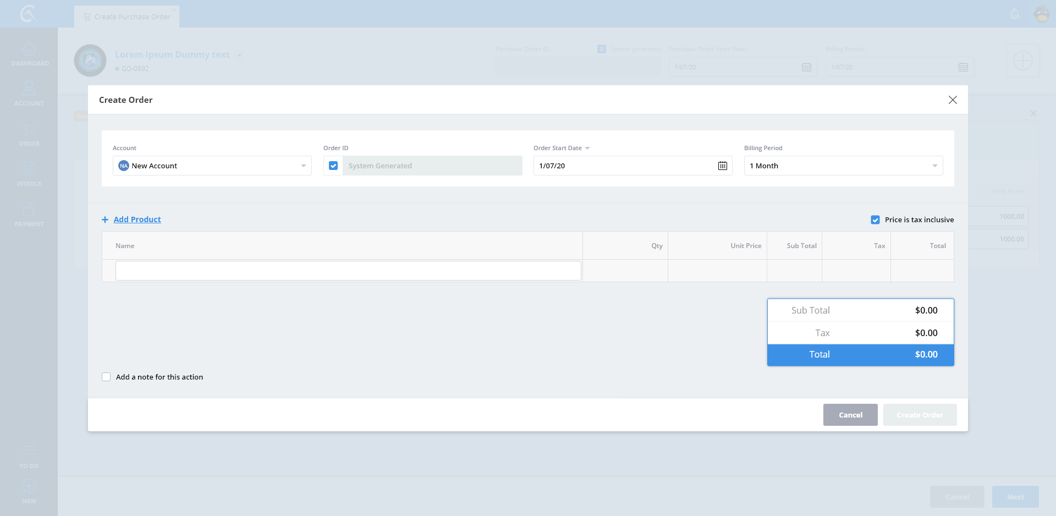
Task: Click the Add Product link
Action: [x=137, y=219]
